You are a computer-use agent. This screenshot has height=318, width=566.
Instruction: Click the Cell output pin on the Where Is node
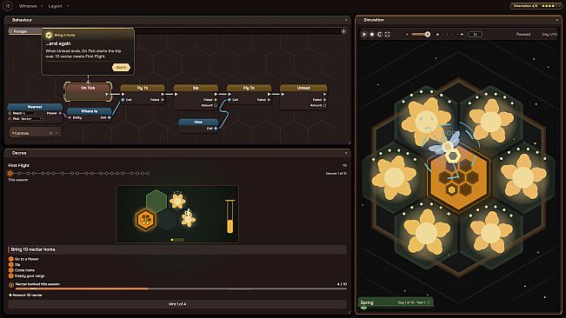coord(109,117)
